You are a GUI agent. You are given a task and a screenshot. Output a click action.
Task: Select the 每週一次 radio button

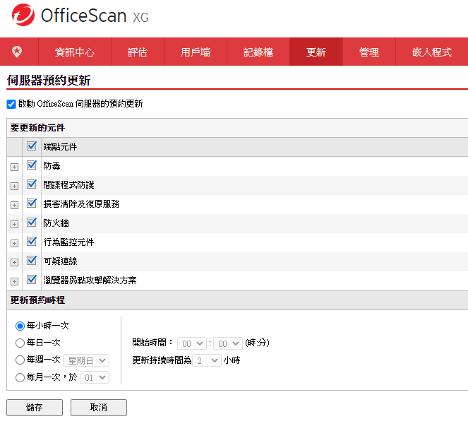pyautogui.click(x=20, y=360)
